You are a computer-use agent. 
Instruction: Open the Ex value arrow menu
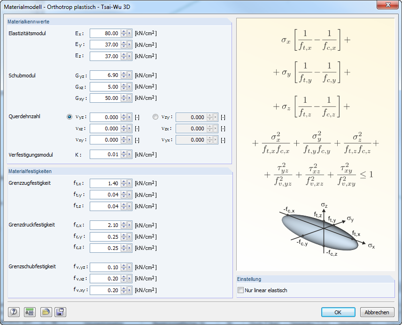point(130,33)
